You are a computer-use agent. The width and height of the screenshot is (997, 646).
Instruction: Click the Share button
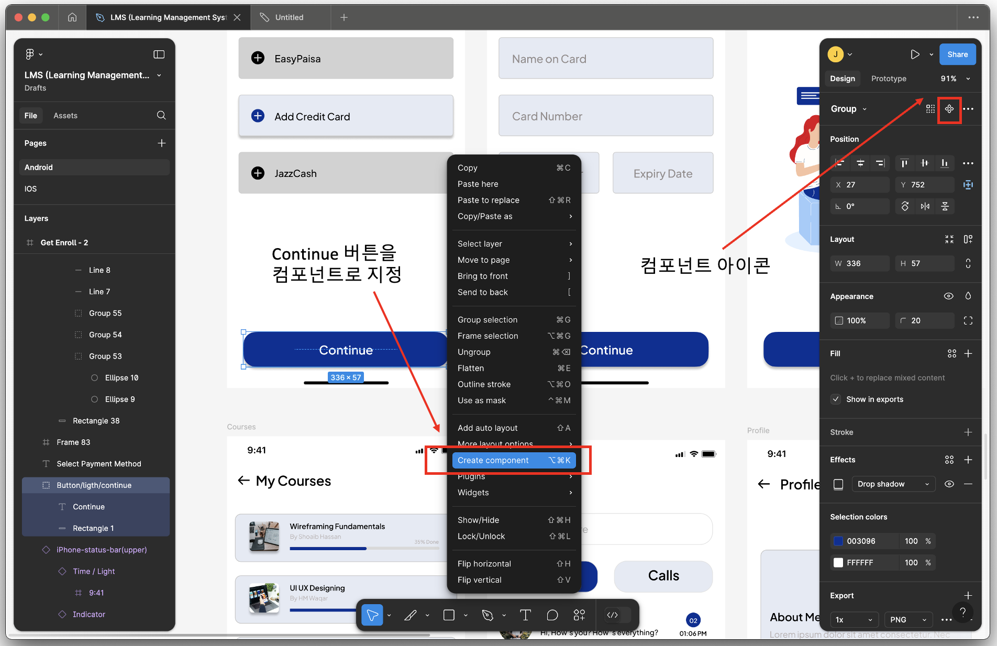[957, 54]
